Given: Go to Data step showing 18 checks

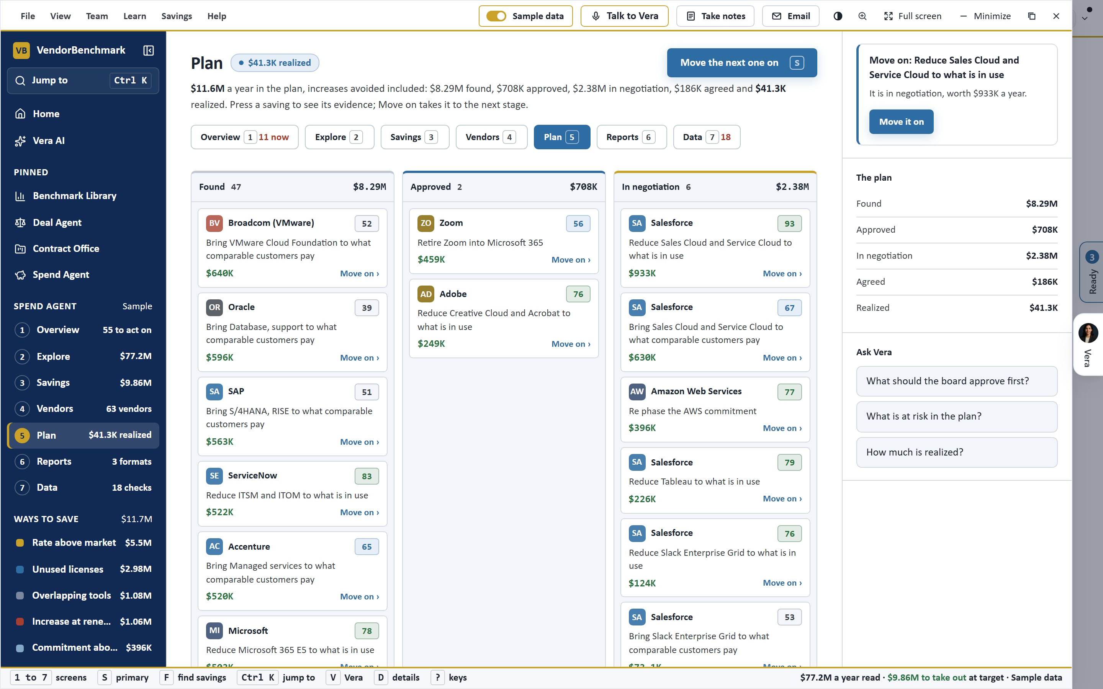Looking at the screenshot, I should [x=83, y=487].
